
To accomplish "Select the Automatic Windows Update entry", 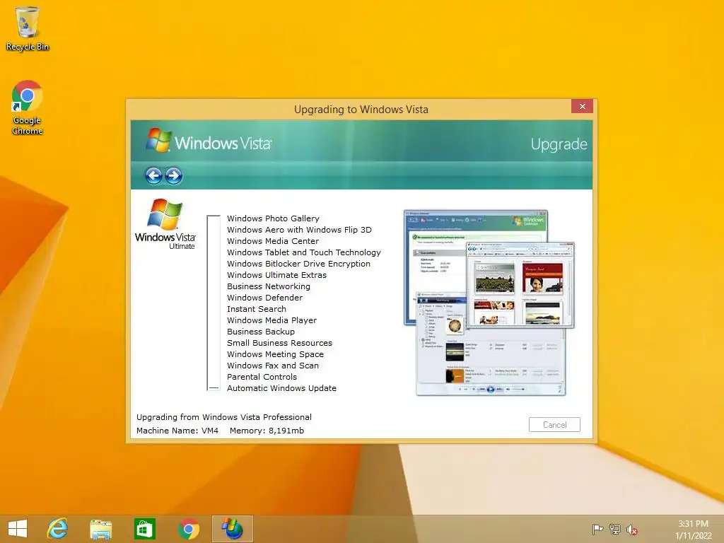I will [x=281, y=388].
